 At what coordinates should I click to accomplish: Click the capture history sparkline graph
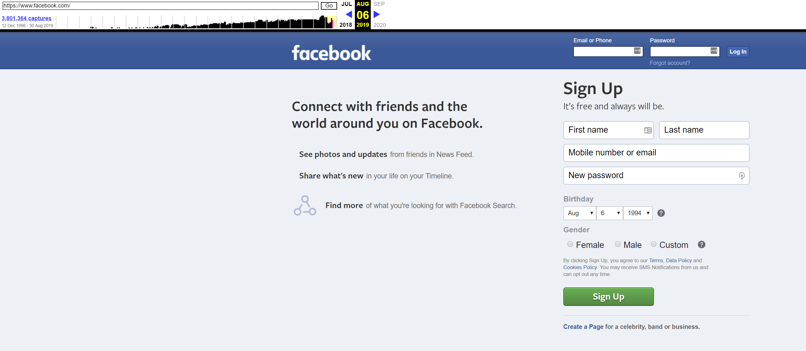point(197,22)
